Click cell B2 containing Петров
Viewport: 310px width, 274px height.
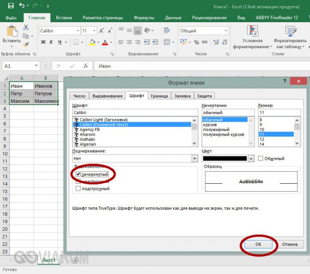coord(45,93)
